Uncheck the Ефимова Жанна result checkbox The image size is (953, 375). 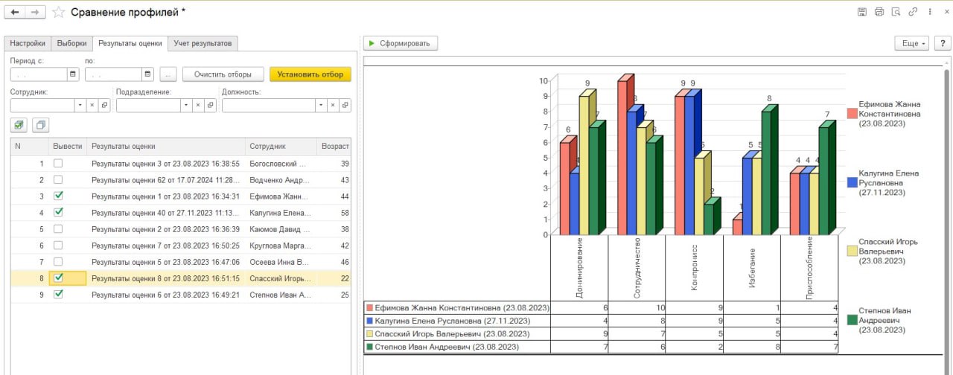pyautogui.click(x=58, y=196)
